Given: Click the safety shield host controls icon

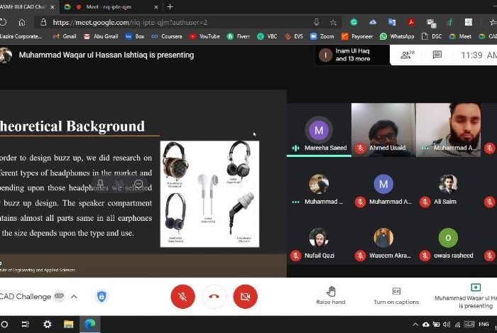Looking at the screenshot, I should [102, 297].
